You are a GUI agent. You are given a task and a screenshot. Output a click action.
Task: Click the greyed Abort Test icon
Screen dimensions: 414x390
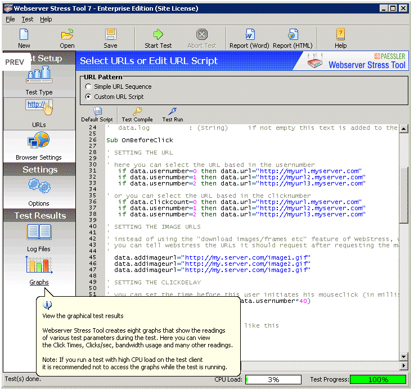click(x=202, y=34)
